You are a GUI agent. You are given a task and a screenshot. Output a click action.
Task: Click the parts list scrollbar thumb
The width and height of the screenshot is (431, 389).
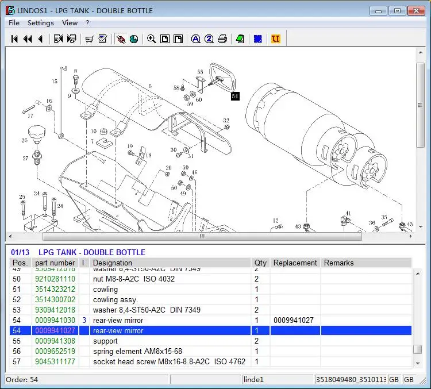point(418,349)
